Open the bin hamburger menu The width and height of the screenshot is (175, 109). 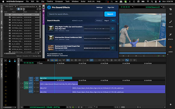click(x=40, y=9)
